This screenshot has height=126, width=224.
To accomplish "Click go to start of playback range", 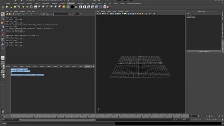I will coord(199,116).
